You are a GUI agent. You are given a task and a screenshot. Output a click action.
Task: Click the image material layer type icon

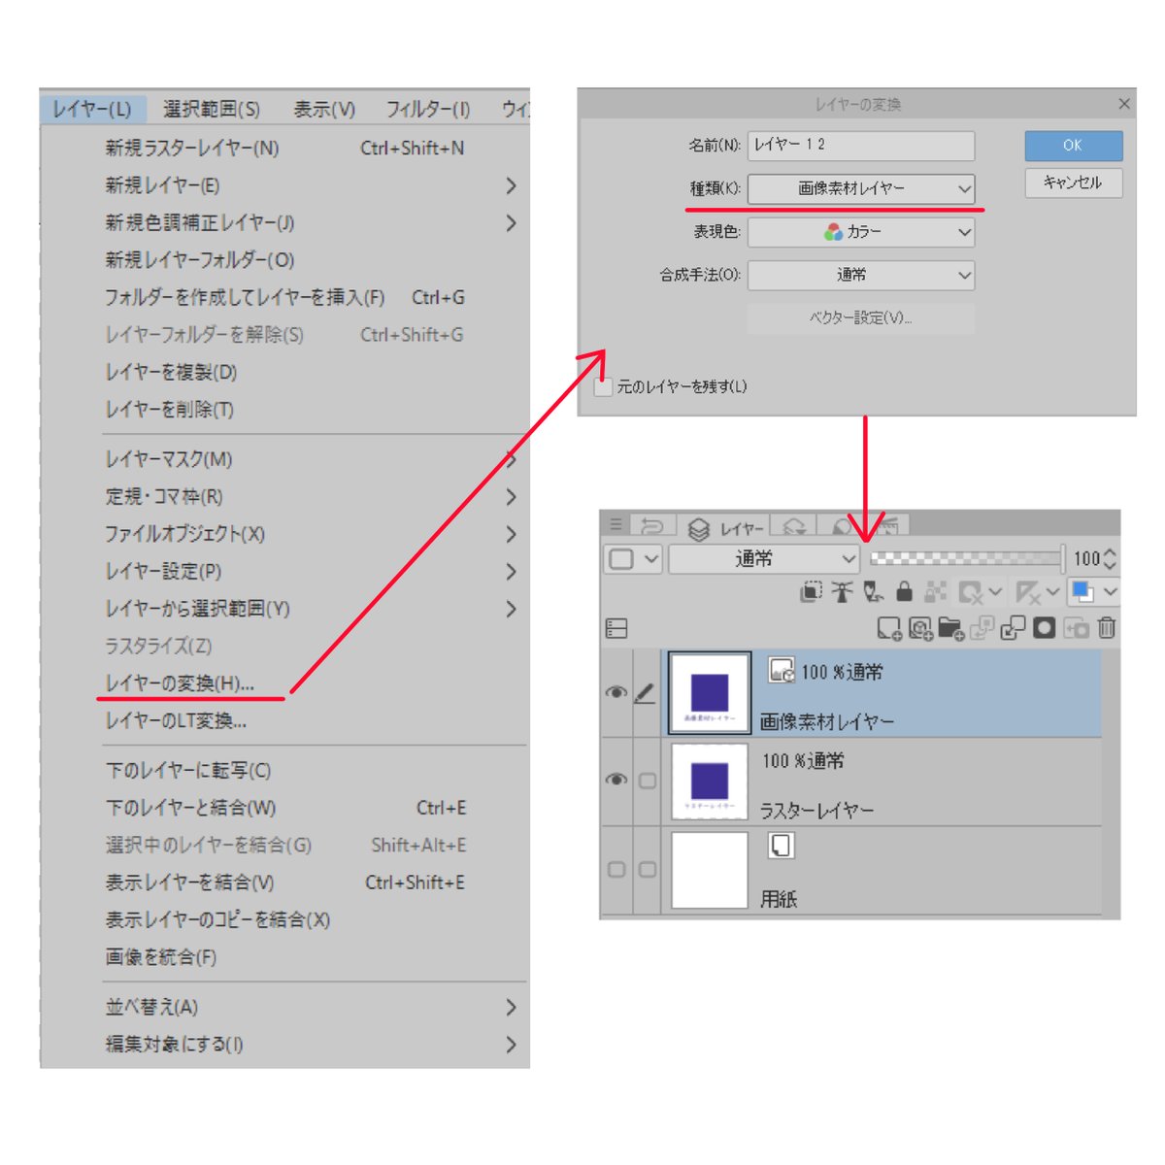(782, 670)
